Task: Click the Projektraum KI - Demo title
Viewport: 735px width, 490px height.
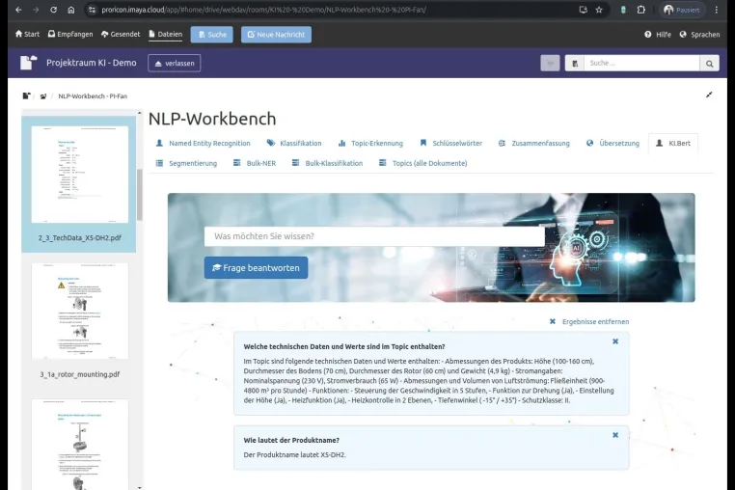Action: (92, 63)
